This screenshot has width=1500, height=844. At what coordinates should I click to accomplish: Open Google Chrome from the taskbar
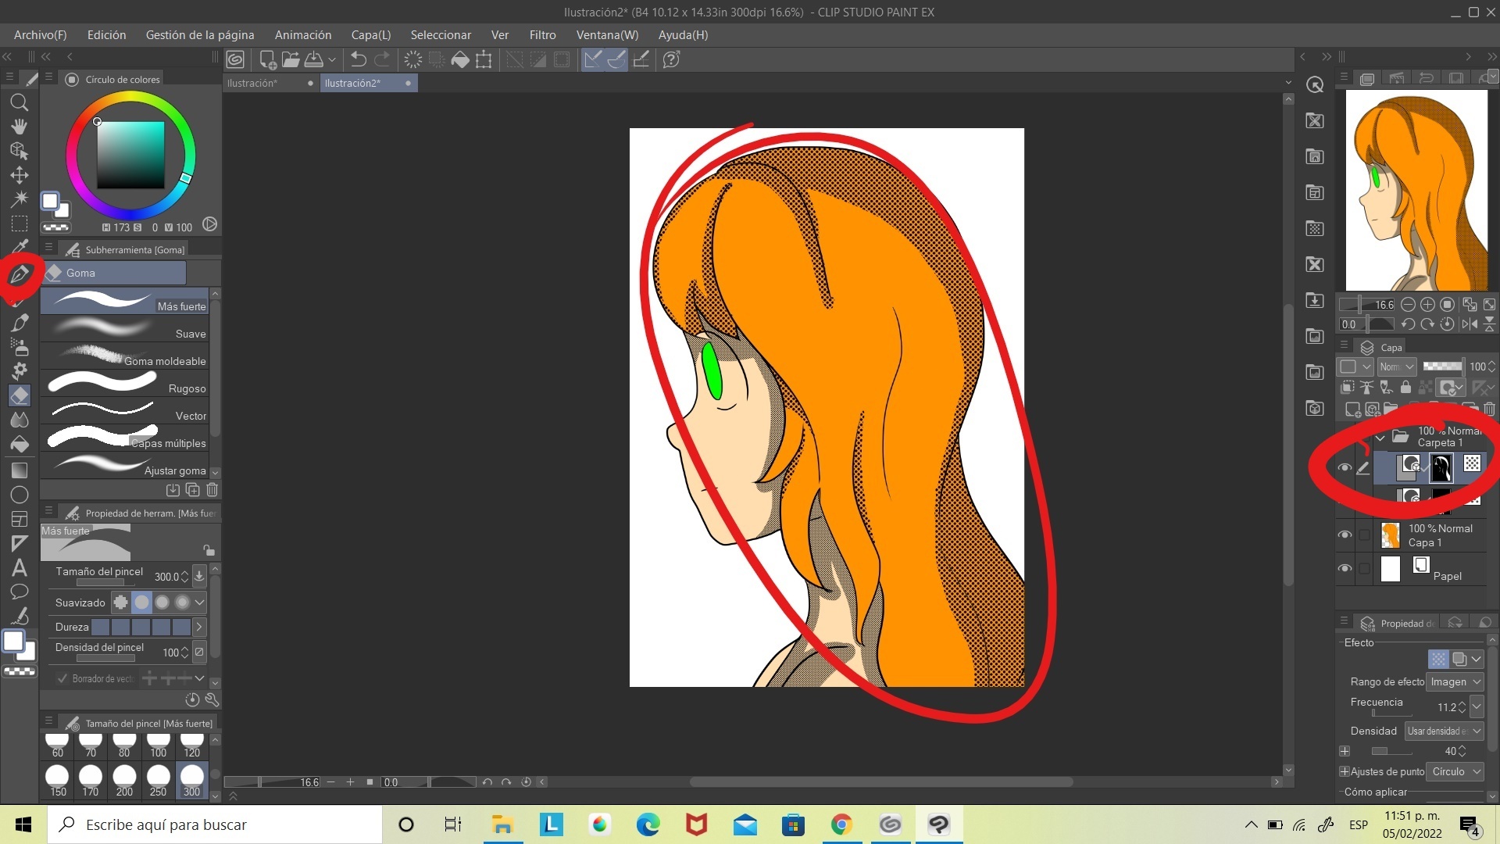pyautogui.click(x=841, y=824)
